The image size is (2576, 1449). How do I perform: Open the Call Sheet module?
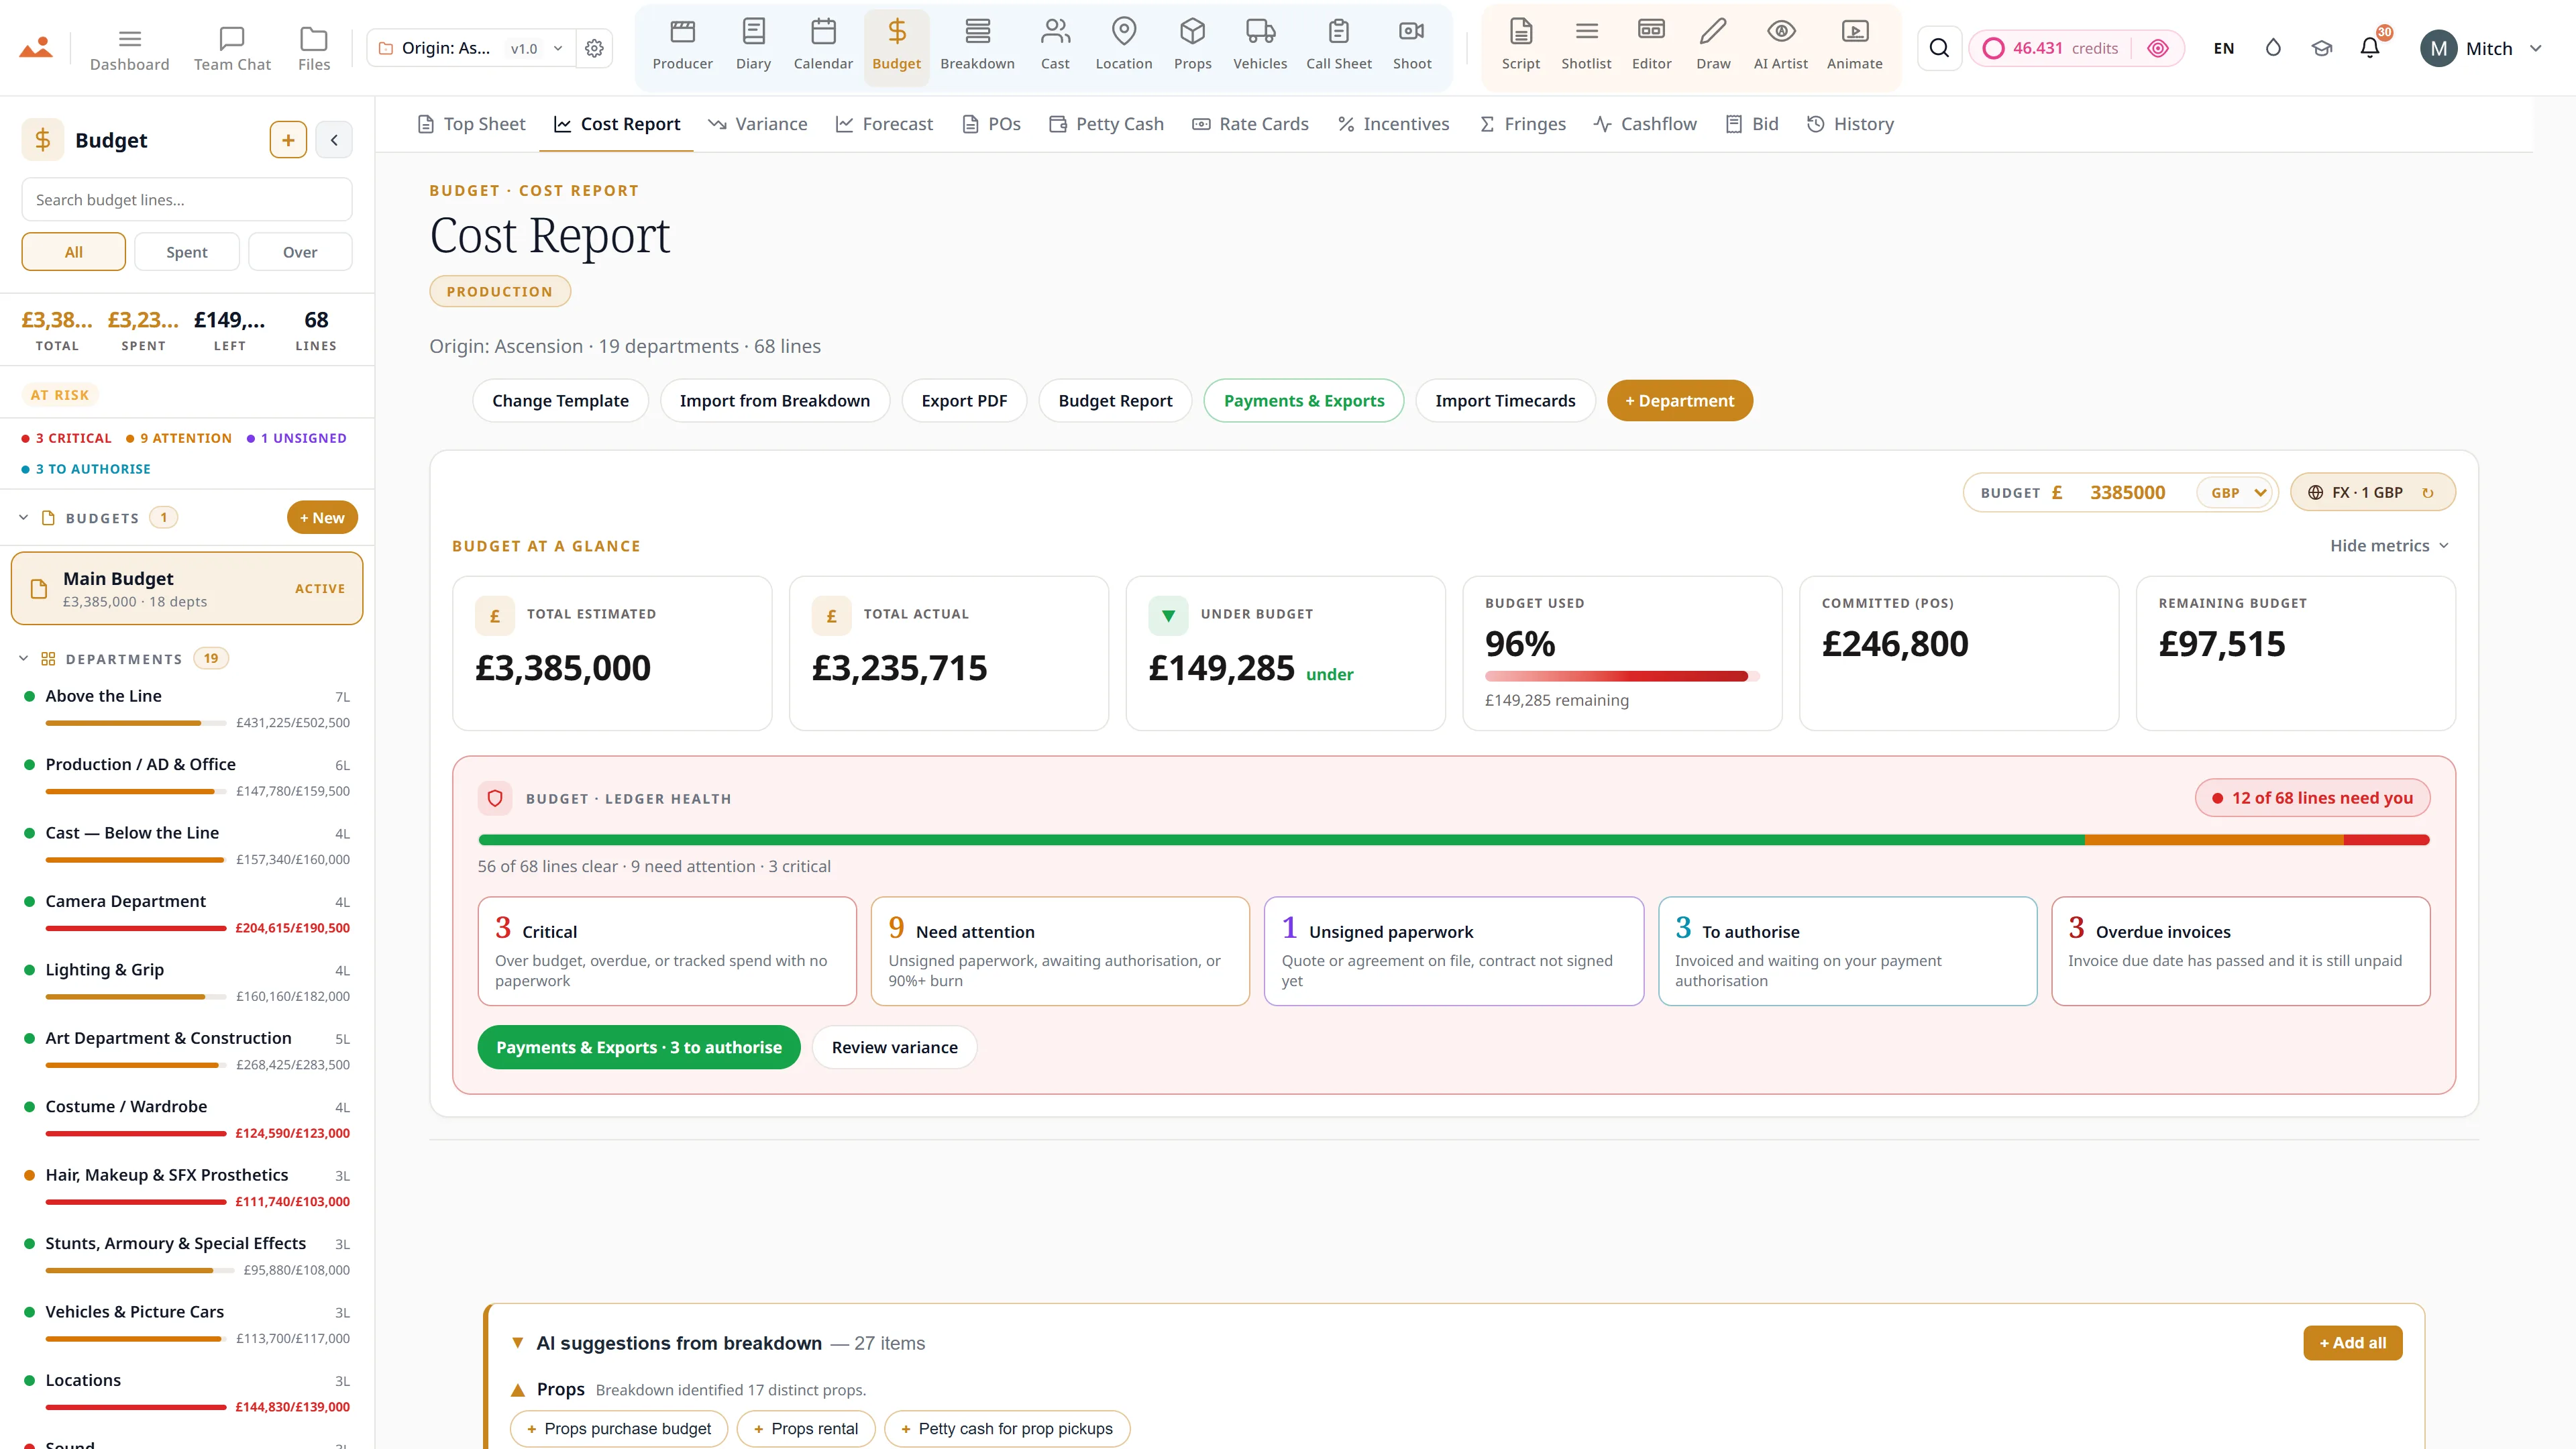[x=1338, y=46]
